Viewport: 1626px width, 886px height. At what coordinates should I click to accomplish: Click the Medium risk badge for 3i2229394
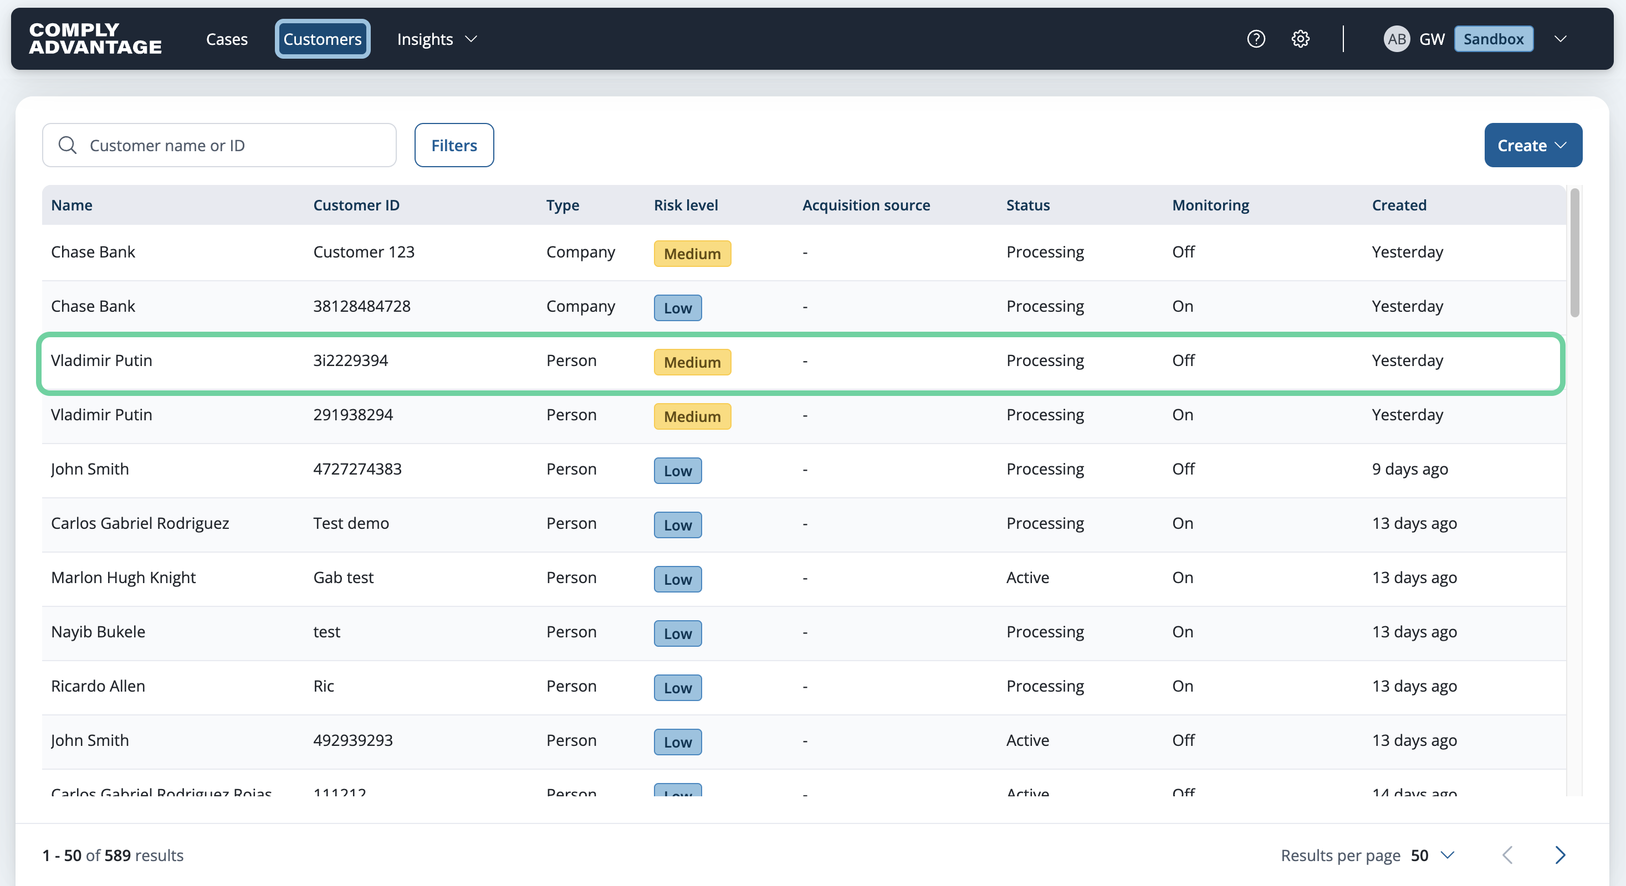pos(692,362)
